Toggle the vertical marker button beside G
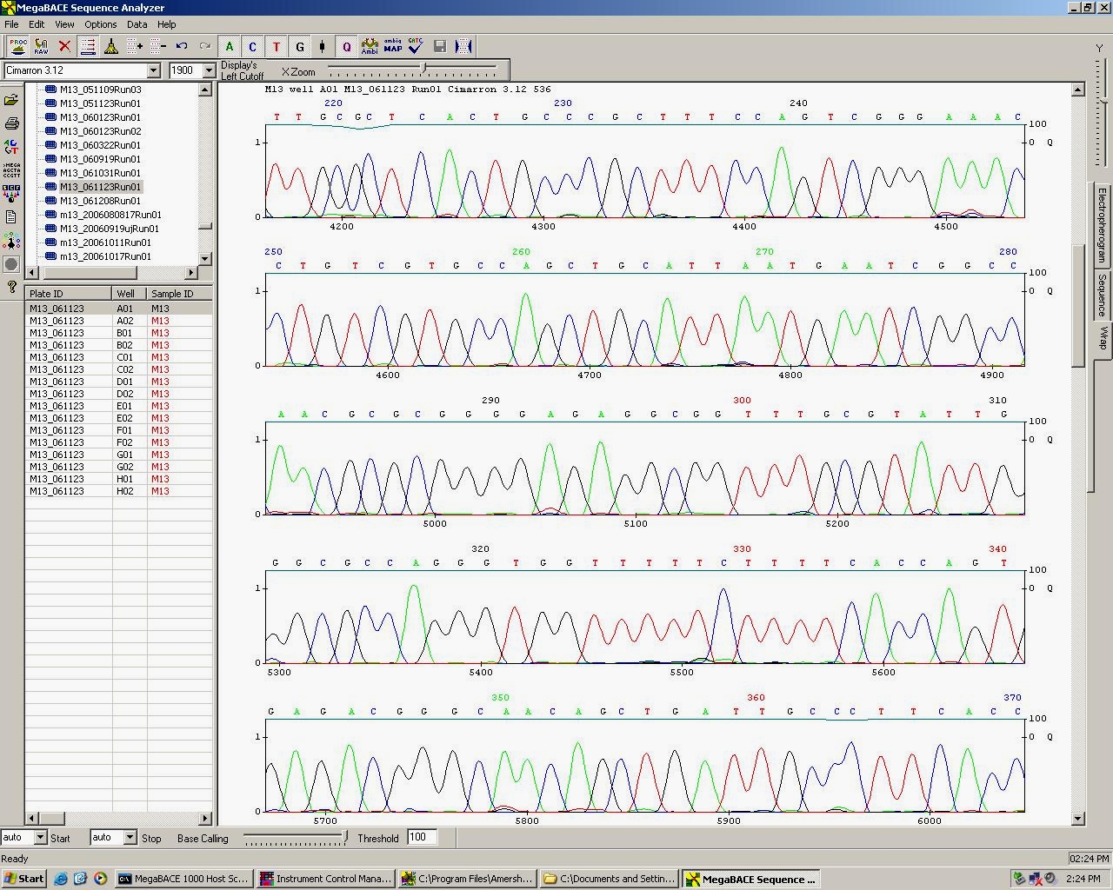 click(x=323, y=46)
